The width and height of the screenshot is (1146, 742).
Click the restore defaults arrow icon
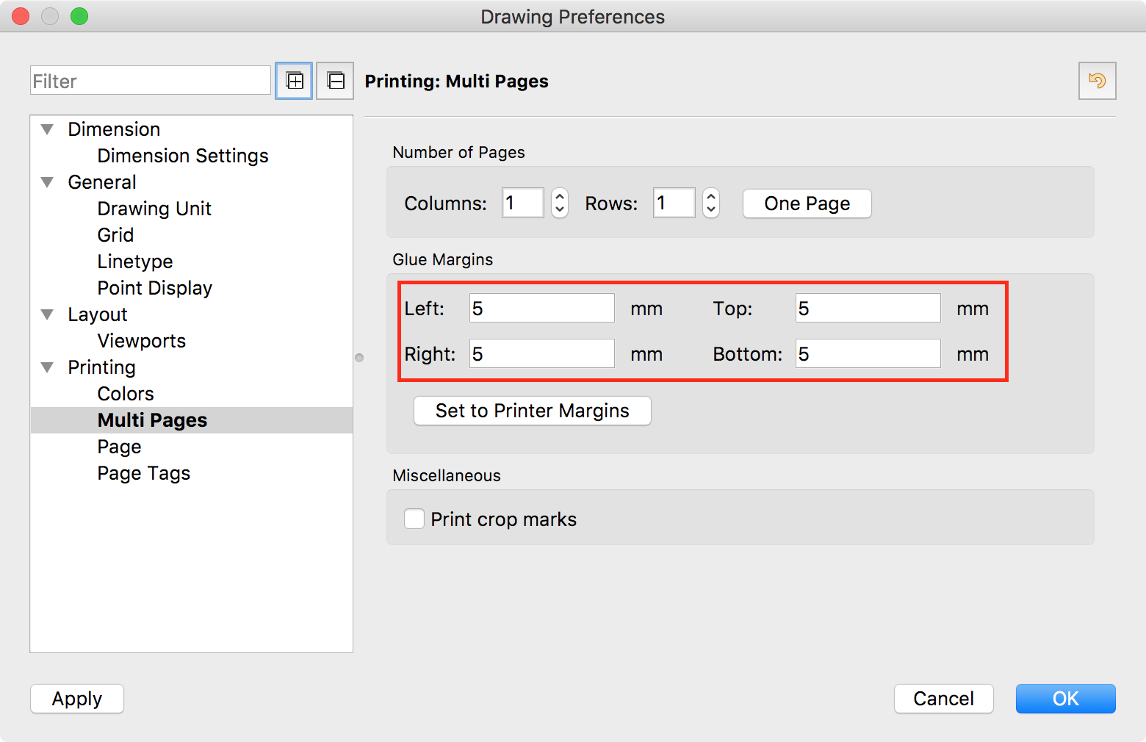point(1097,81)
